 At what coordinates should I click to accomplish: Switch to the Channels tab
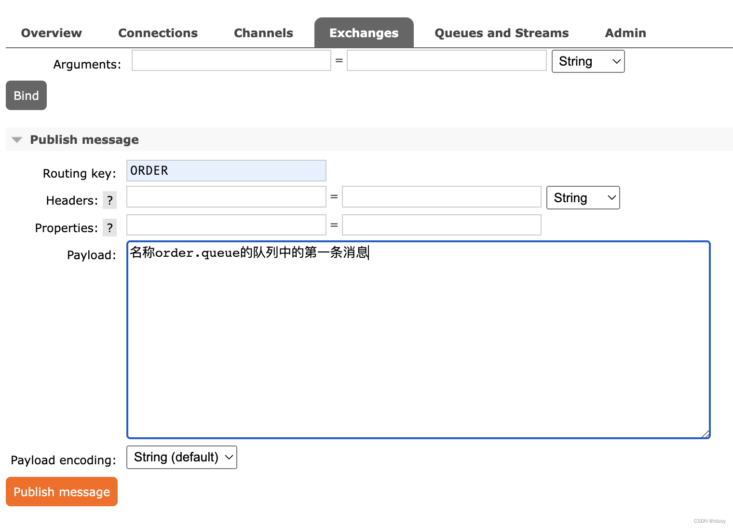point(263,33)
